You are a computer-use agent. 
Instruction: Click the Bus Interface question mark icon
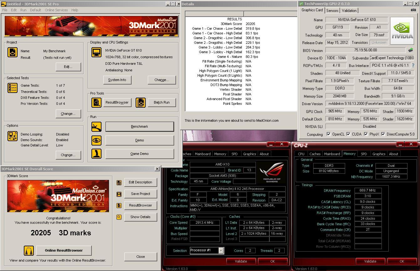click(413, 66)
